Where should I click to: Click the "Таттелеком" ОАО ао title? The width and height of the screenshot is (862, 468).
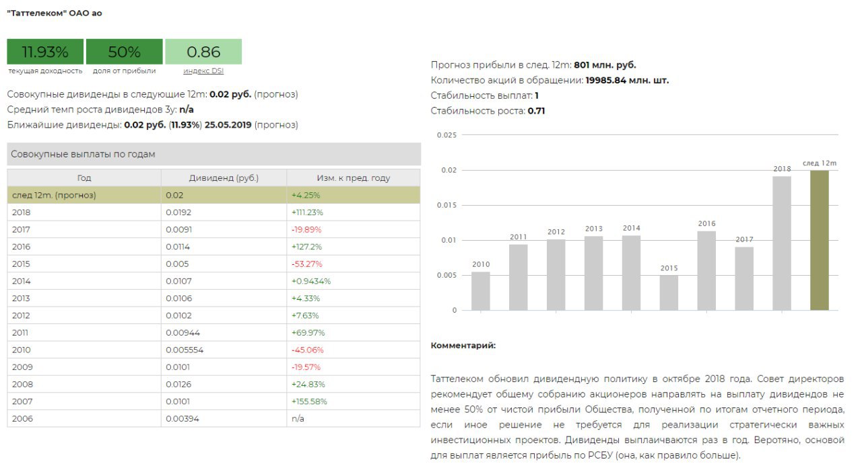pyautogui.click(x=55, y=13)
